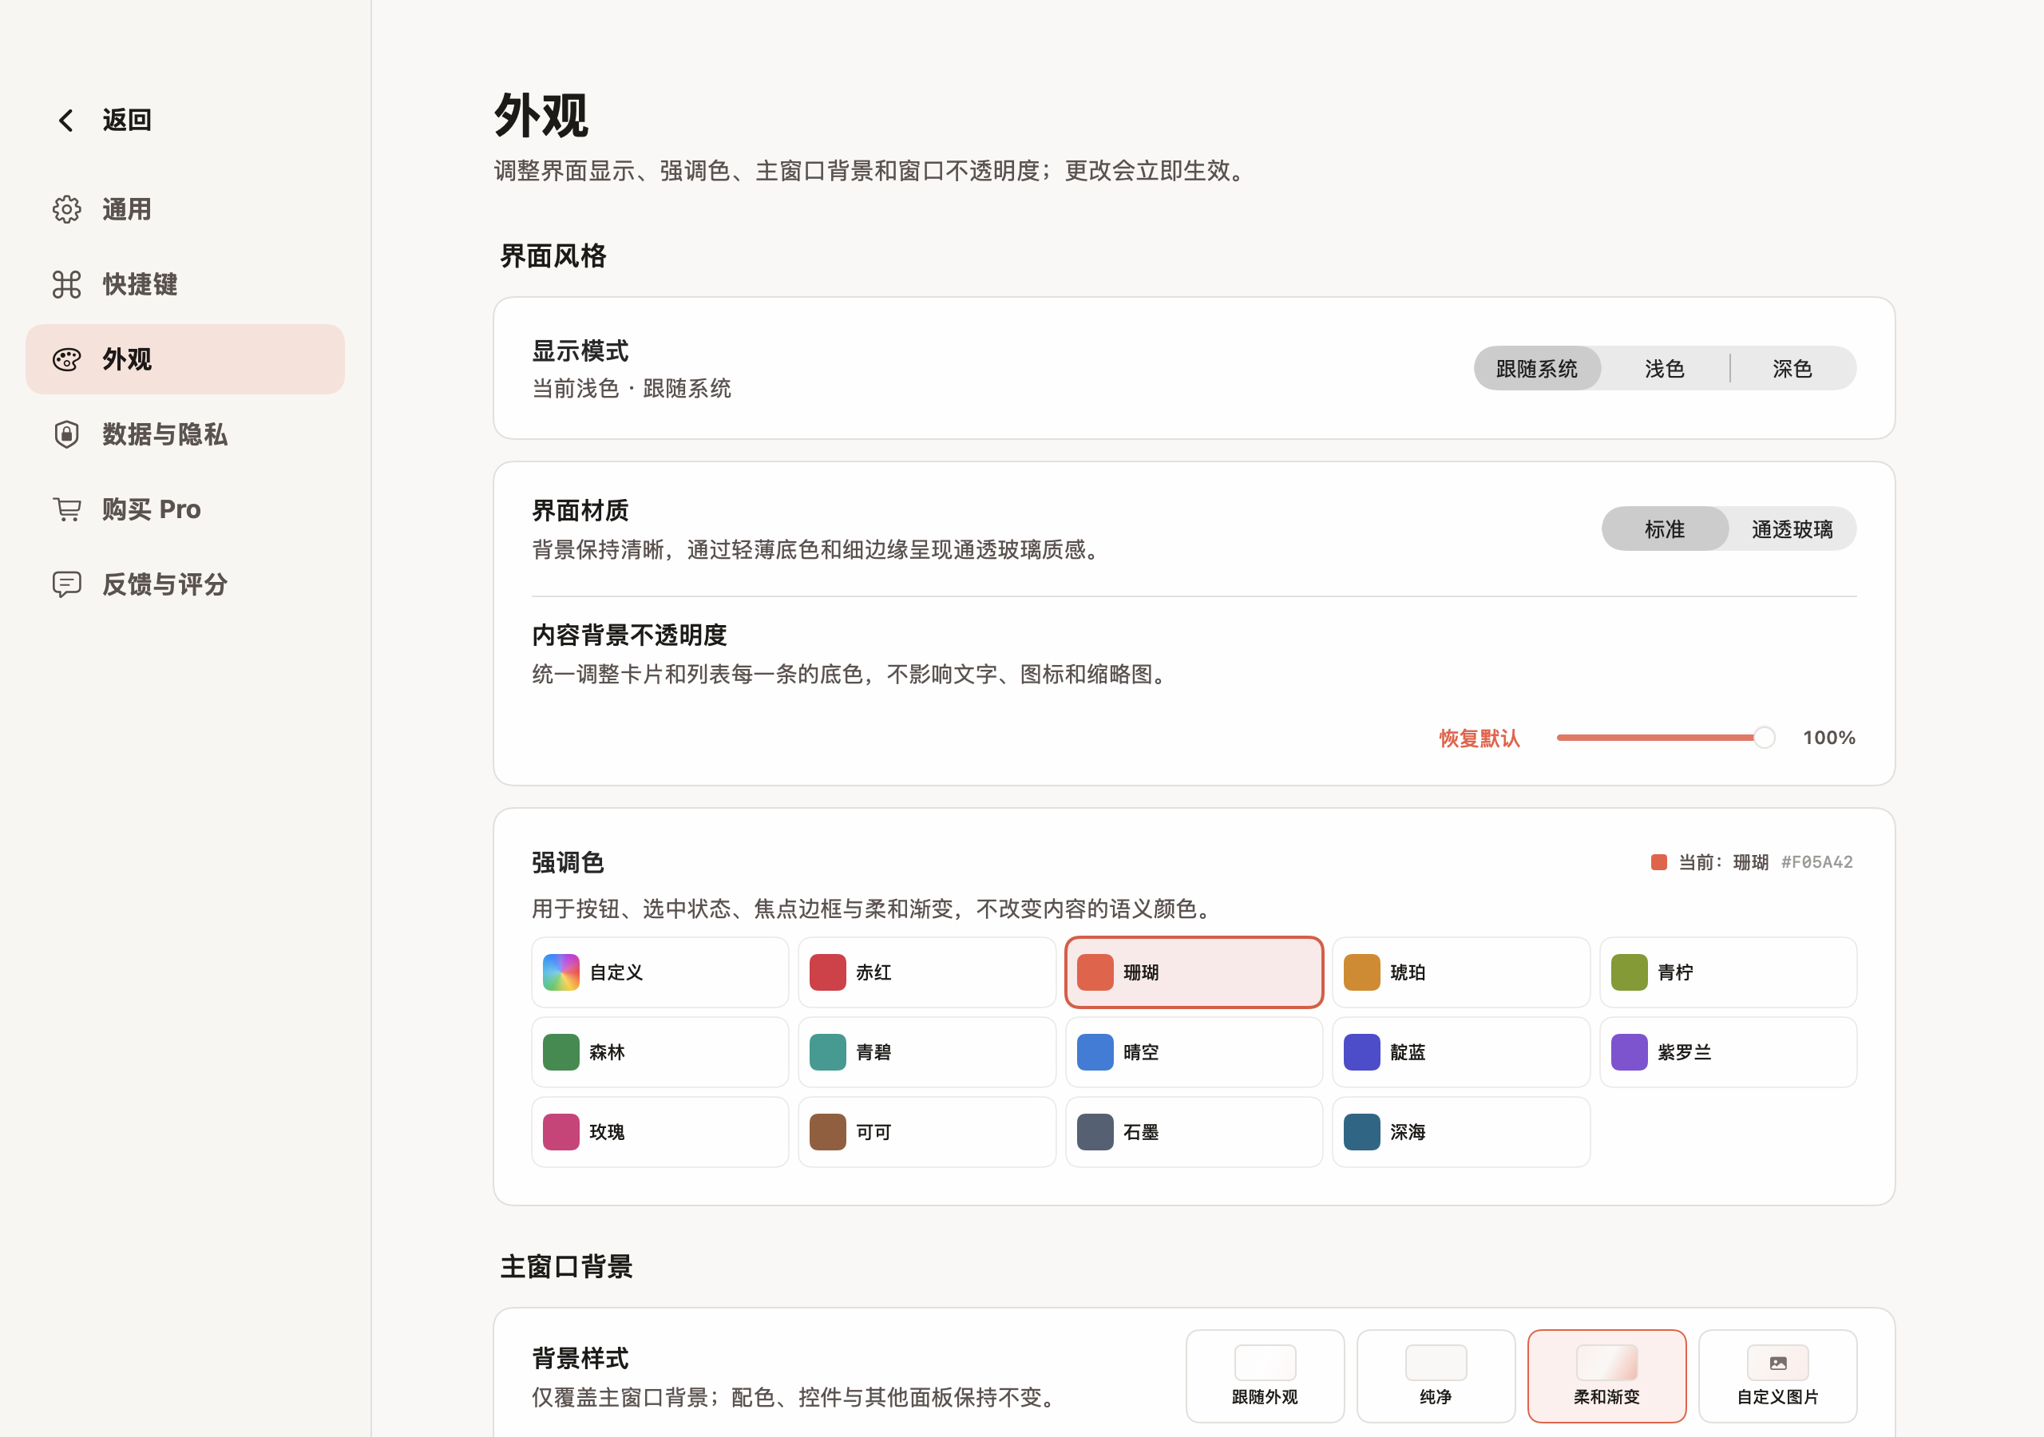The width and height of the screenshot is (2044, 1437).
Task: Pick the 青柠 accent color
Action: tap(1728, 972)
